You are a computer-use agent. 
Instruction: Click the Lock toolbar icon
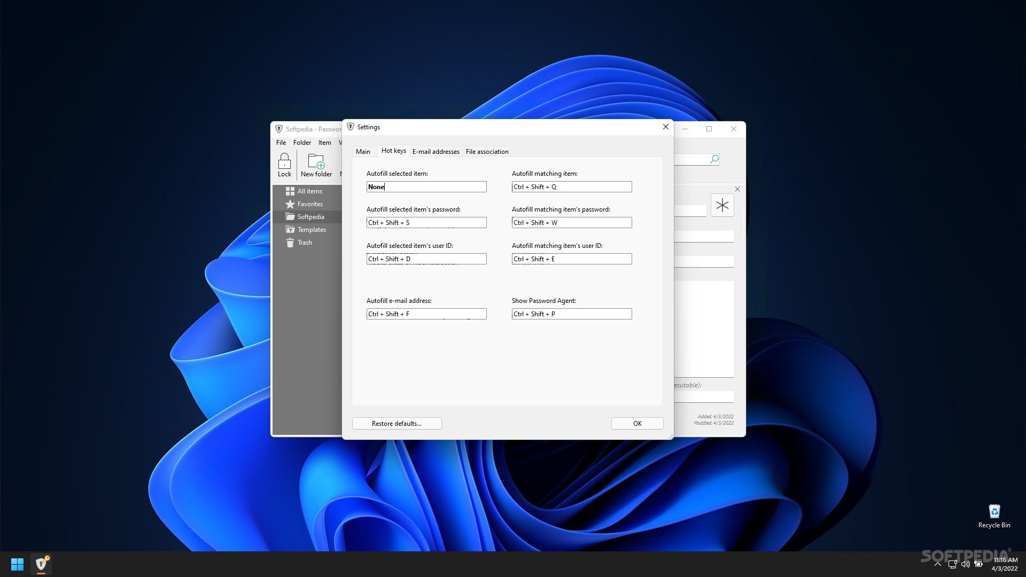point(284,165)
